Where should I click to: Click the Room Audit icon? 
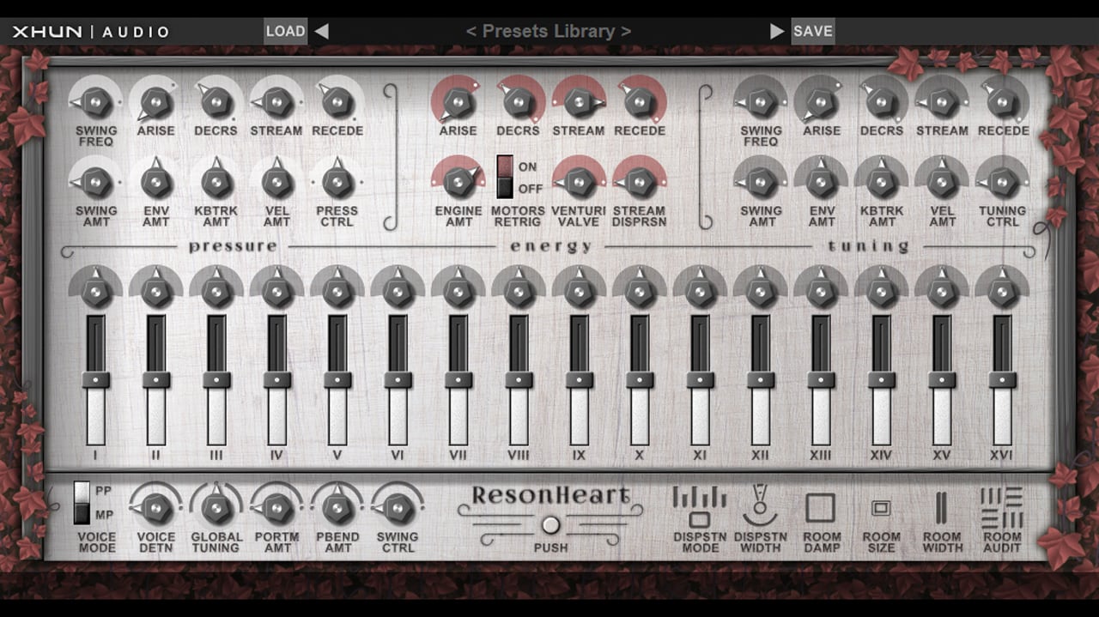[1002, 508]
